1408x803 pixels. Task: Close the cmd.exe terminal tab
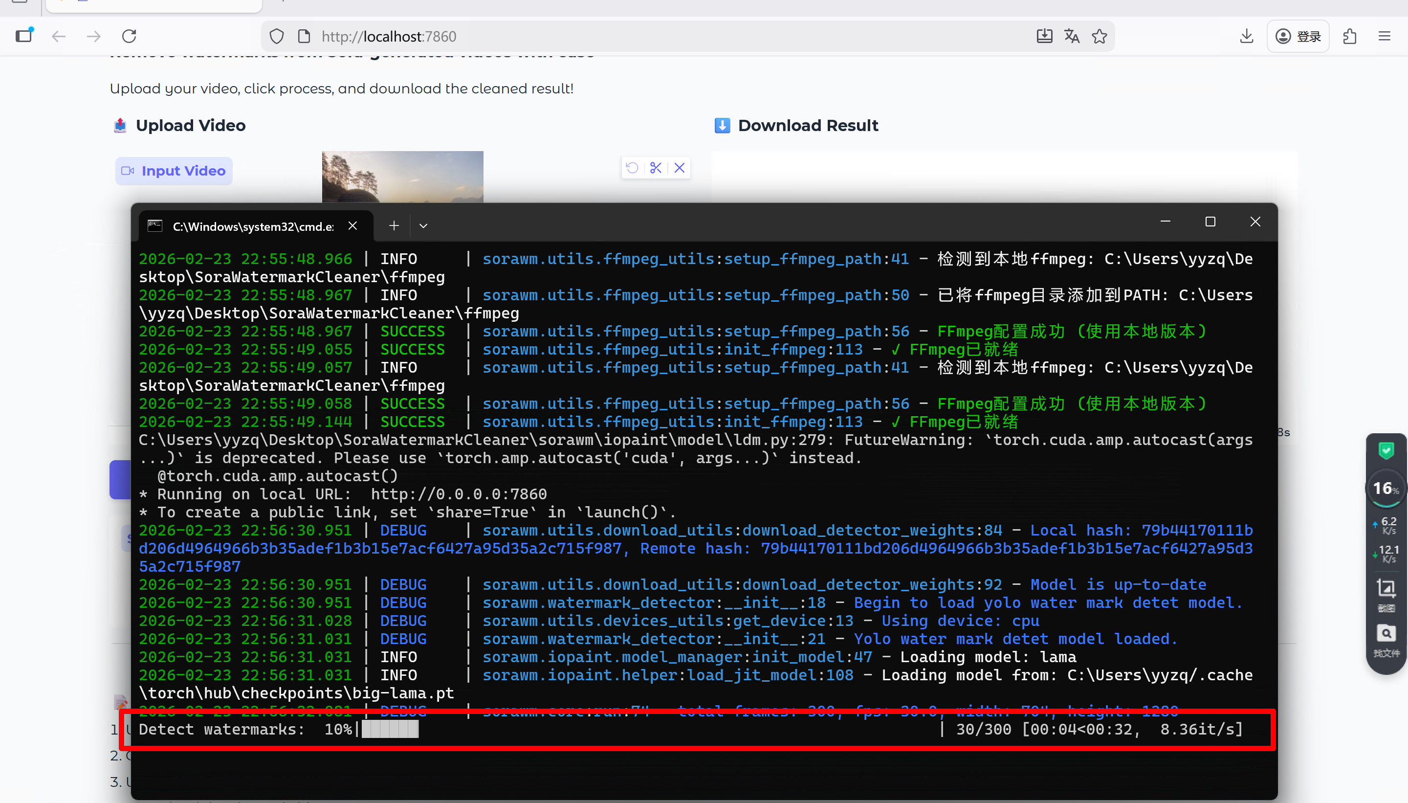pyautogui.click(x=353, y=225)
